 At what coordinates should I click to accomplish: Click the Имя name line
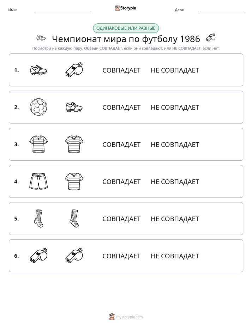tap(63, 10)
